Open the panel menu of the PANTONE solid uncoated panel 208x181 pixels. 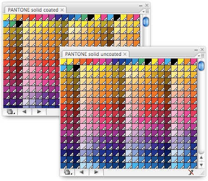point(201,55)
